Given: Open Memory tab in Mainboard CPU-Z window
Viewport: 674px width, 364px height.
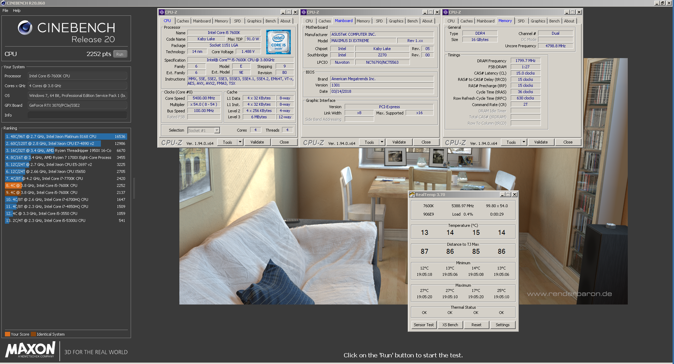Looking at the screenshot, I should [x=363, y=21].
